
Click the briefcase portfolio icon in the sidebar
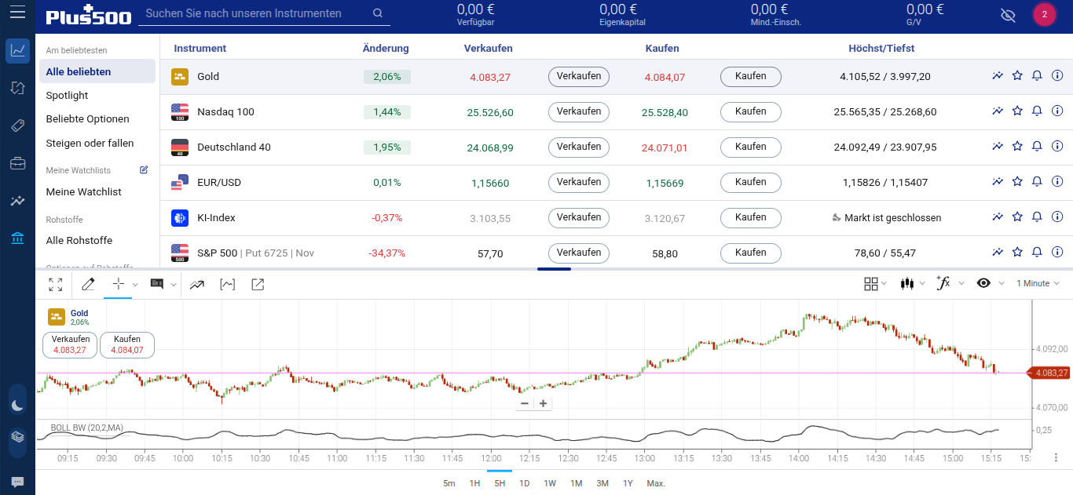(17, 164)
